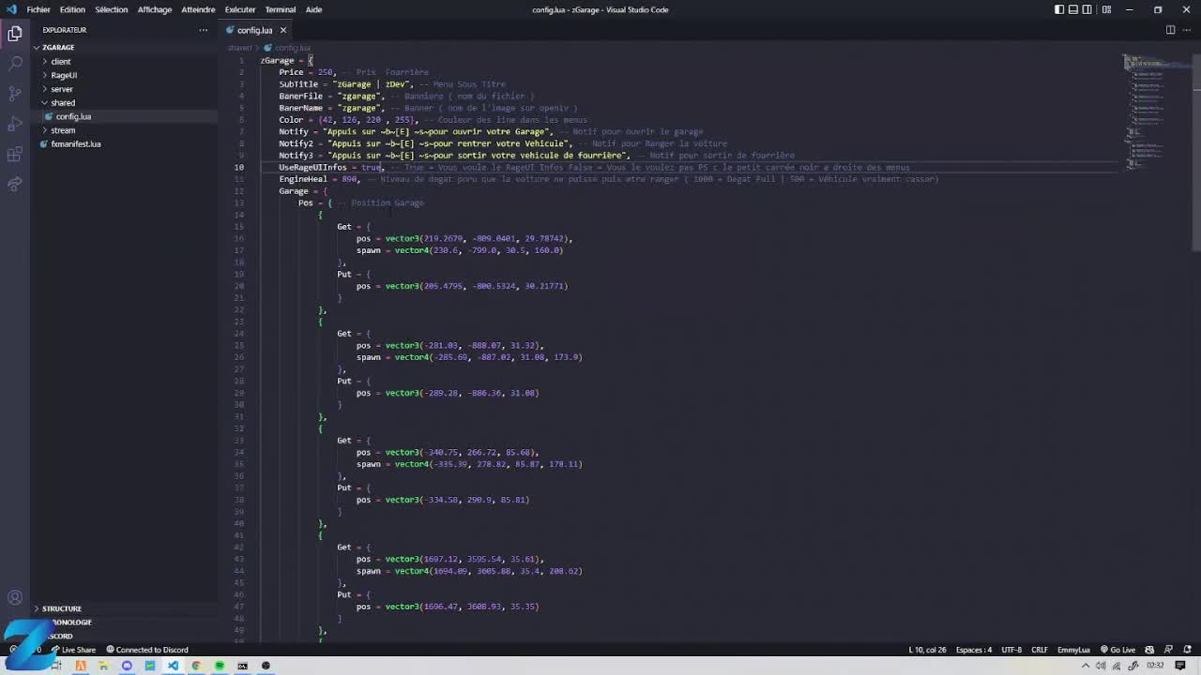The width and height of the screenshot is (1201, 675).
Task: Click Go Live in the status bar
Action: pos(1119,650)
